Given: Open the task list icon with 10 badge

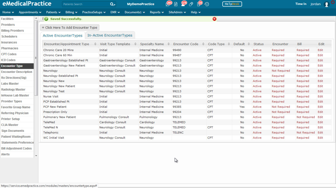Looking at the screenshot, I should (x=199, y=4).
